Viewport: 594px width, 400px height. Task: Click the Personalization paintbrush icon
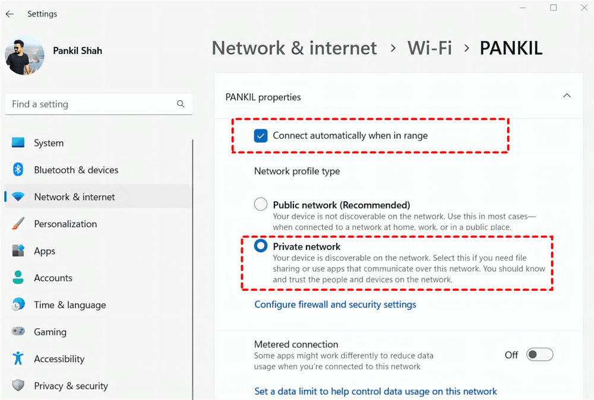(x=18, y=224)
